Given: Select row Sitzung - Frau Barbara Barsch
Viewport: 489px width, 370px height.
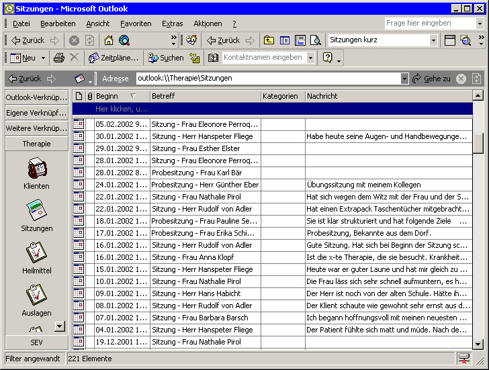Looking at the screenshot, I should (273, 318).
